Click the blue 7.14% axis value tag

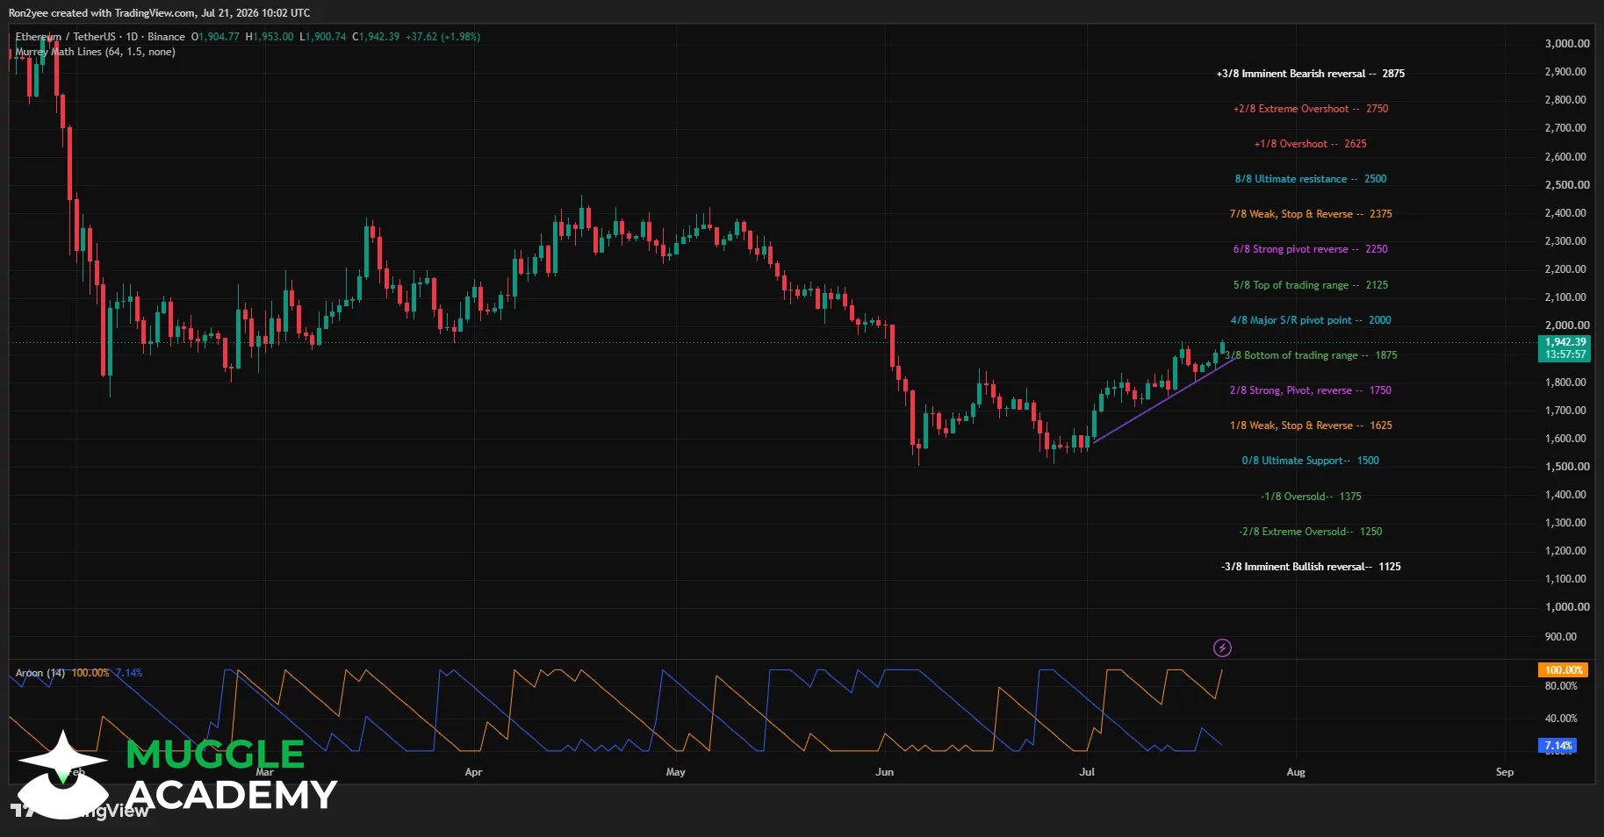tap(1558, 746)
